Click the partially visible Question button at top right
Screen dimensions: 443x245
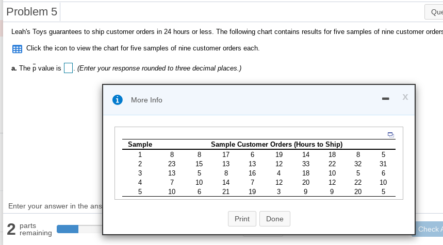[433, 11]
